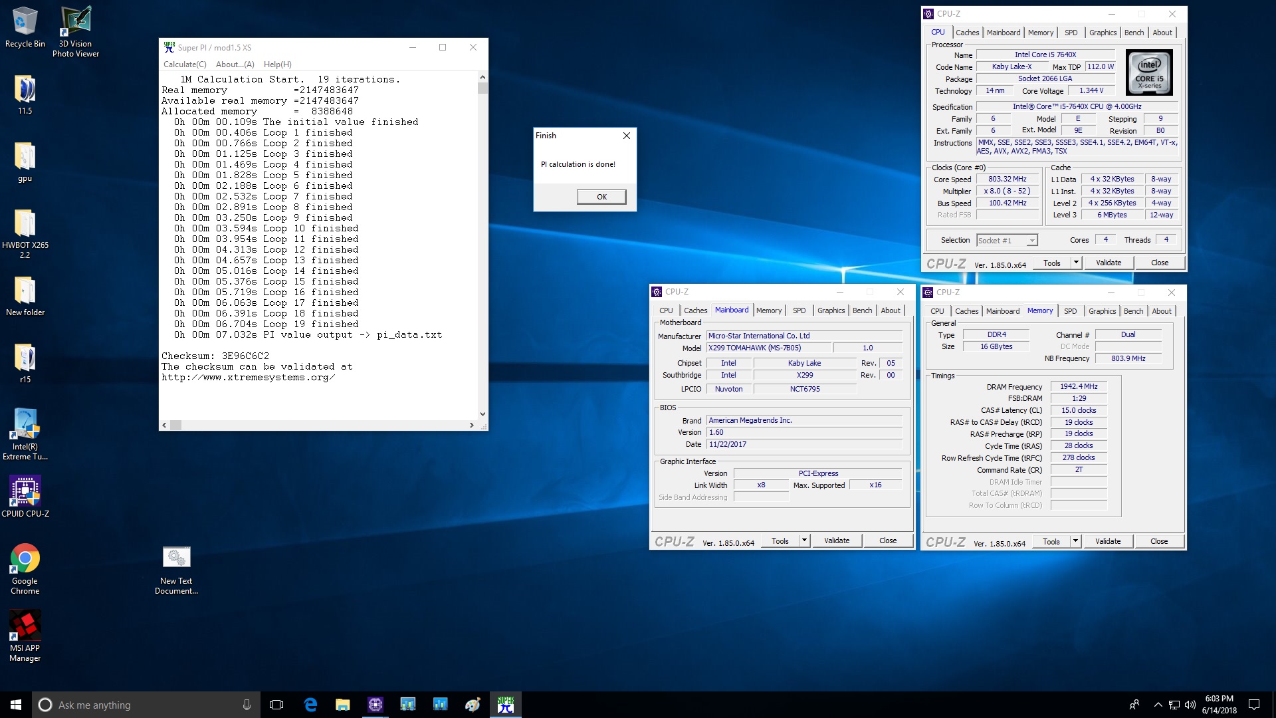
Task: Click Close in the Mainboard CPU-Z window
Action: click(888, 540)
